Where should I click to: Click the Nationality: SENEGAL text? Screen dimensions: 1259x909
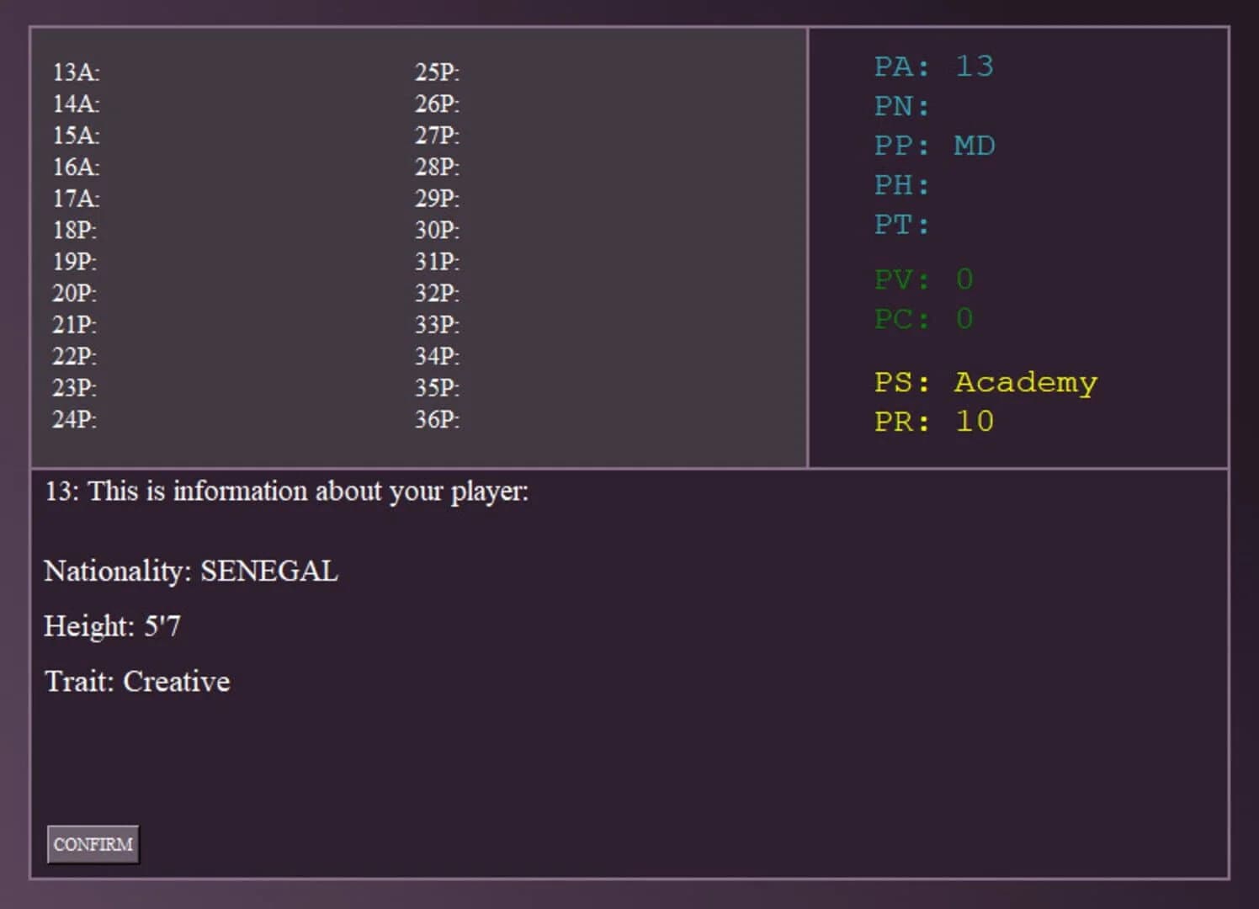click(191, 571)
